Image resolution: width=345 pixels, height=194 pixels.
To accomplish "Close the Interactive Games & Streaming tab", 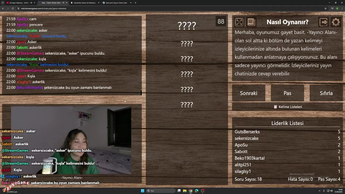I will point(99,3).
